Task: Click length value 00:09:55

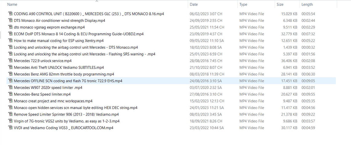Action: (308, 94)
